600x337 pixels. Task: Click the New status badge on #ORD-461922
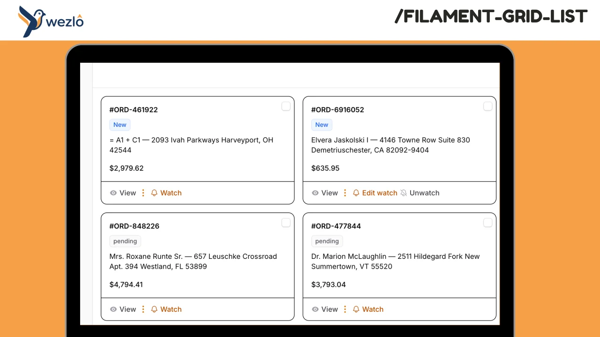coord(120,125)
